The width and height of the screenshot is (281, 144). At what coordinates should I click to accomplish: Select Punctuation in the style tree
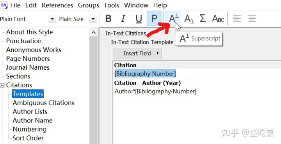pyautogui.click(x=24, y=41)
